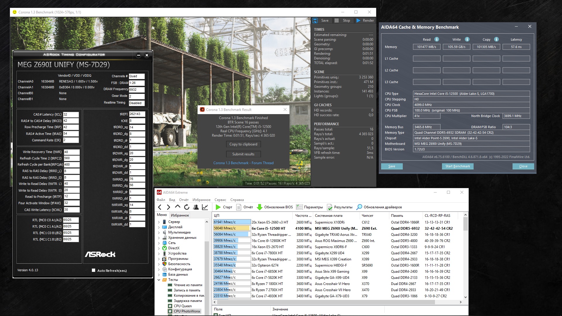Click the user profile icon in AIDA64 toolbar
562x316 pixels.
coord(196,207)
